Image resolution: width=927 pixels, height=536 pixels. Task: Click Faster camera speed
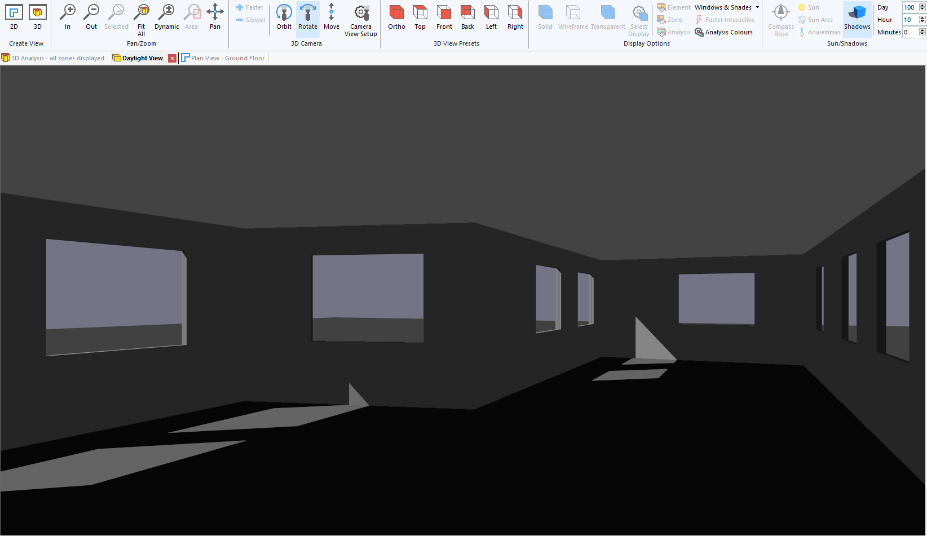250,7
